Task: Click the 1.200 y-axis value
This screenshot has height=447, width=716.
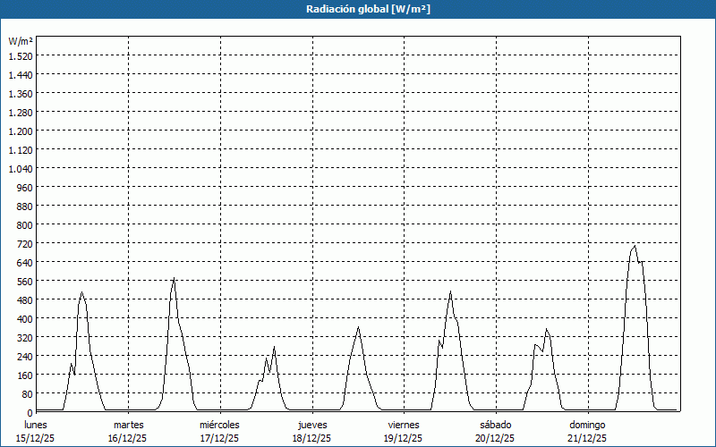Action: pos(21,131)
